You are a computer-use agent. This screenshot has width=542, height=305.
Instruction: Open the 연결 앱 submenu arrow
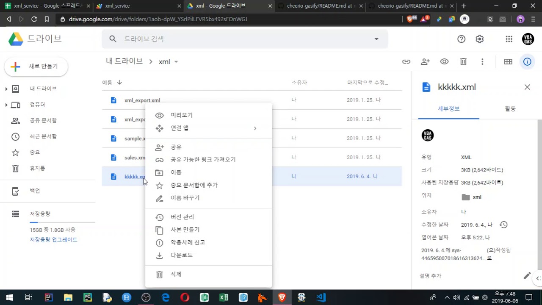click(x=255, y=128)
